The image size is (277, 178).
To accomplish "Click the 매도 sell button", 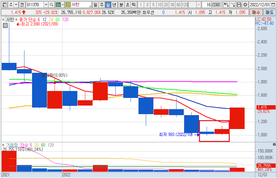I will pyautogui.click(x=269, y=12).
